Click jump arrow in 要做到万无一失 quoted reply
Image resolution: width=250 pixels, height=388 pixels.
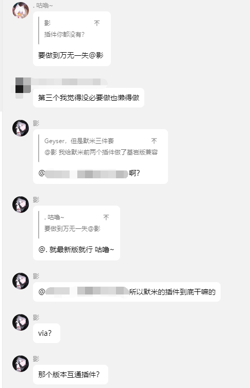click(106, 218)
